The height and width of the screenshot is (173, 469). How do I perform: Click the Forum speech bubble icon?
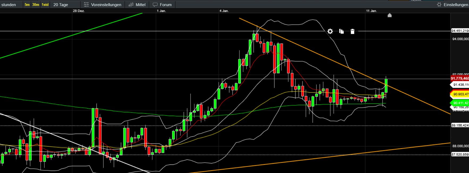155,5
